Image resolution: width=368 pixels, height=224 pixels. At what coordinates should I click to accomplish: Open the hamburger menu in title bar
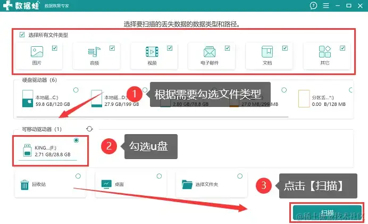326,6
